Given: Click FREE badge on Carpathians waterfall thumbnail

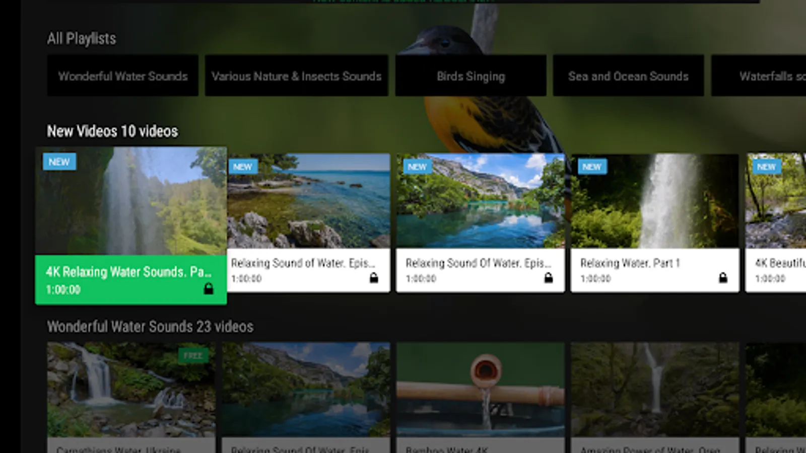Looking at the screenshot, I should coord(193,355).
